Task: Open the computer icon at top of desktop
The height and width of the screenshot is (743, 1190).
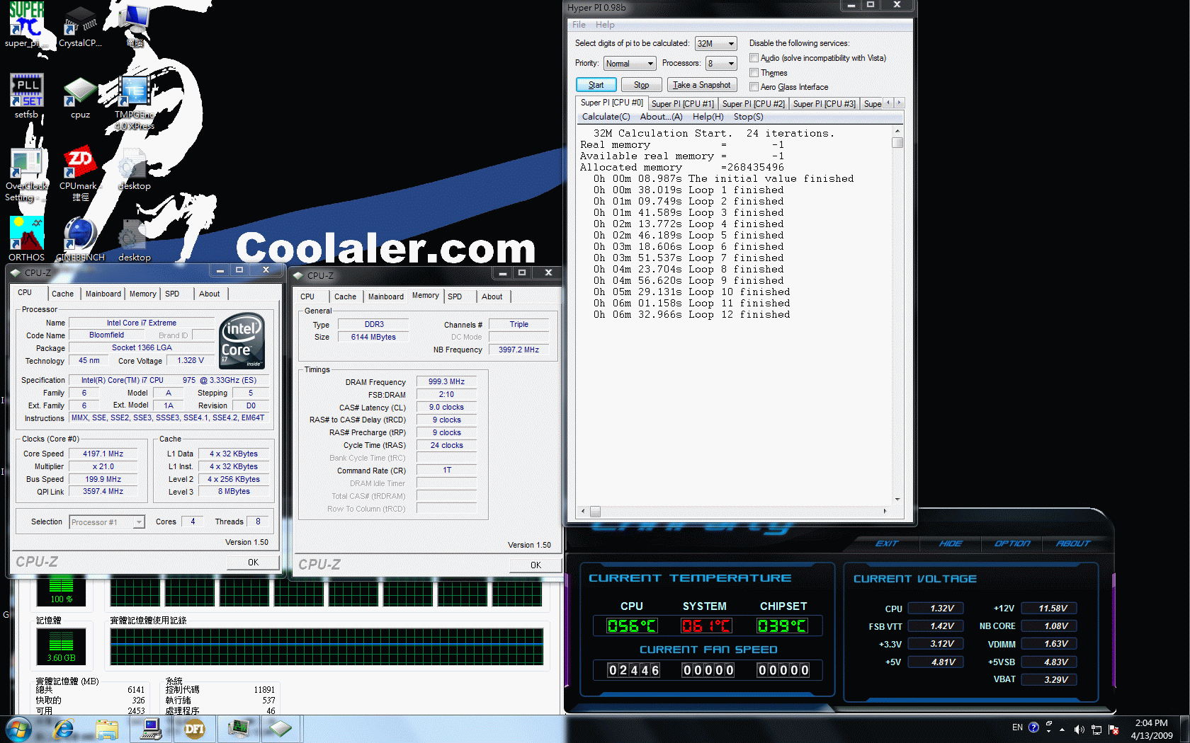Action: tap(134, 25)
